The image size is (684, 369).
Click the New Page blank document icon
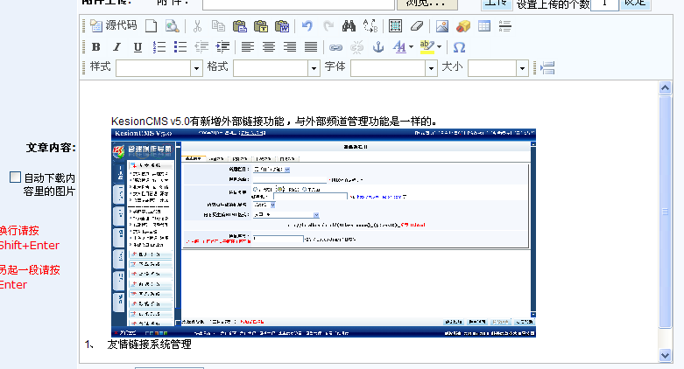[x=151, y=26]
